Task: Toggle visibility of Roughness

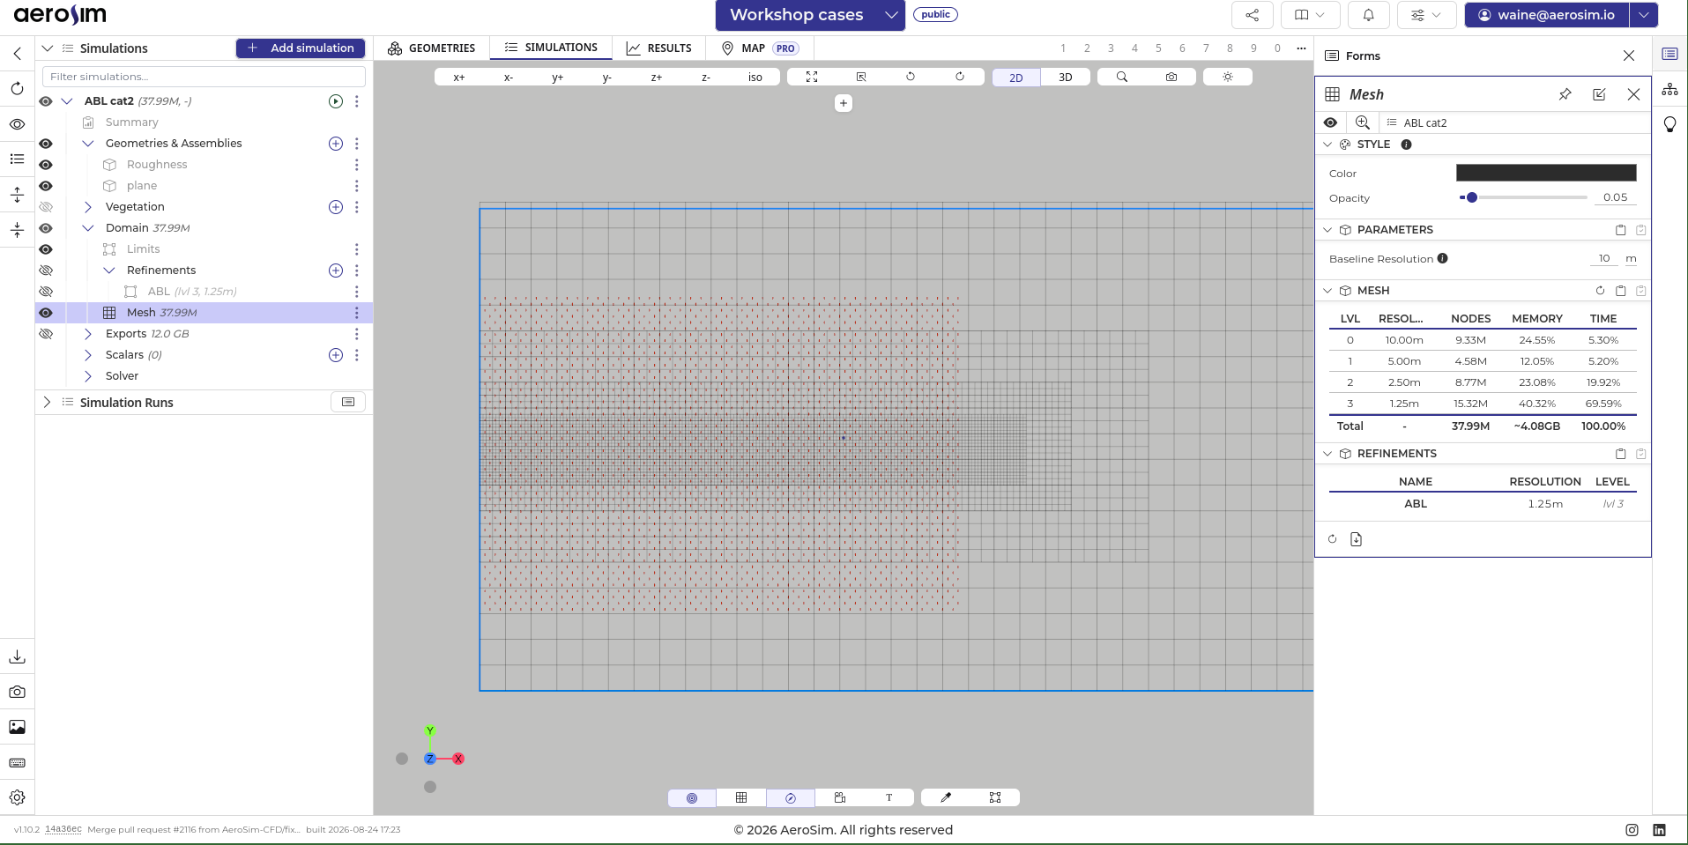Action: (x=46, y=165)
